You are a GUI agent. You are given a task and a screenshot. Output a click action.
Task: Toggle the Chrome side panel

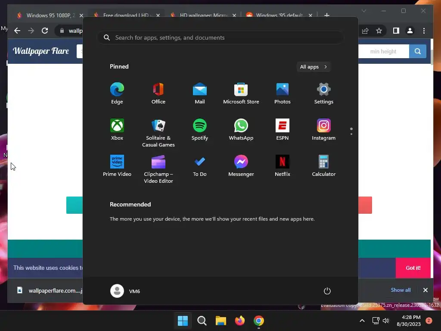coord(396,31)
